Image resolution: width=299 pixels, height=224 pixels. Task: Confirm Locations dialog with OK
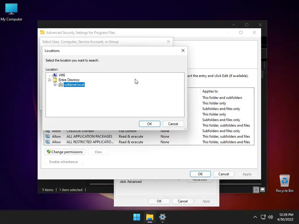[149, 124]
